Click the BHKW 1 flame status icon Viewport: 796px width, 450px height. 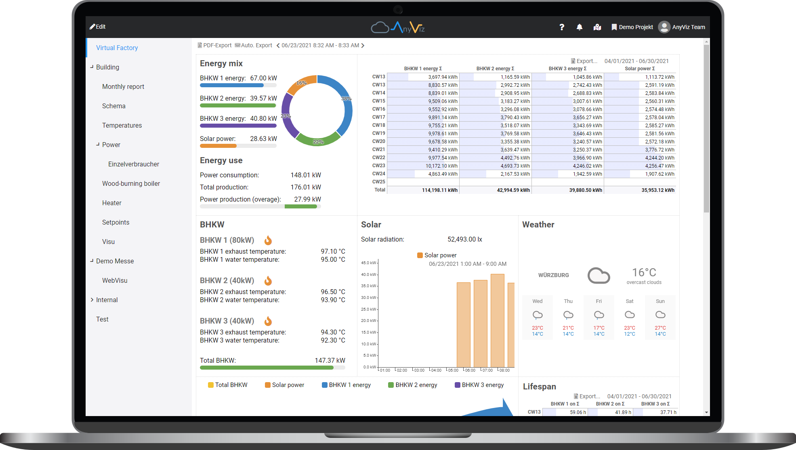tap(268, 240)
